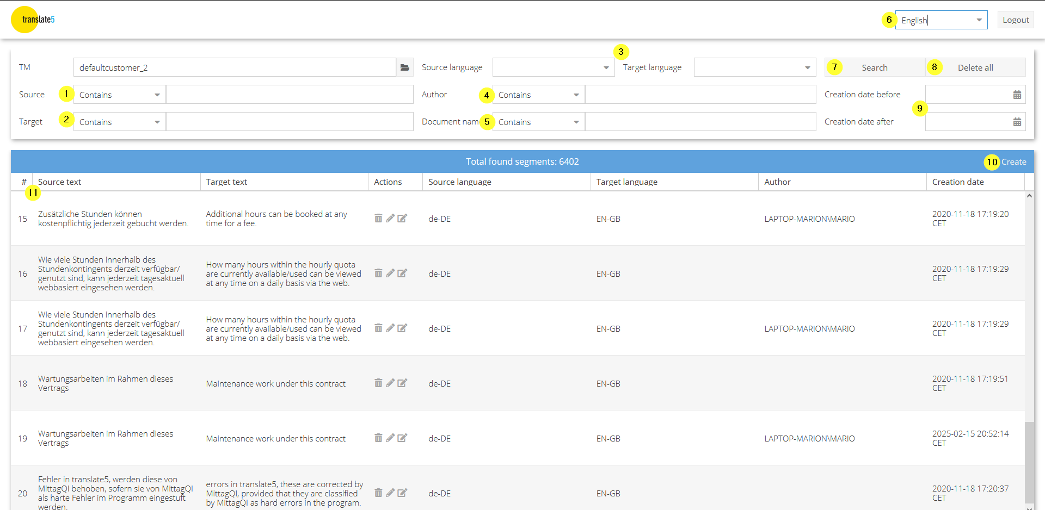
Task: Click the Creation date after field
Action: point(967,122)
